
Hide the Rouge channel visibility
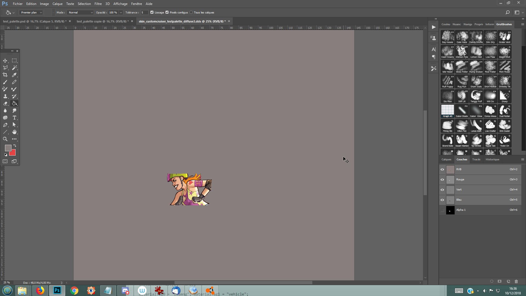point(442,180)
